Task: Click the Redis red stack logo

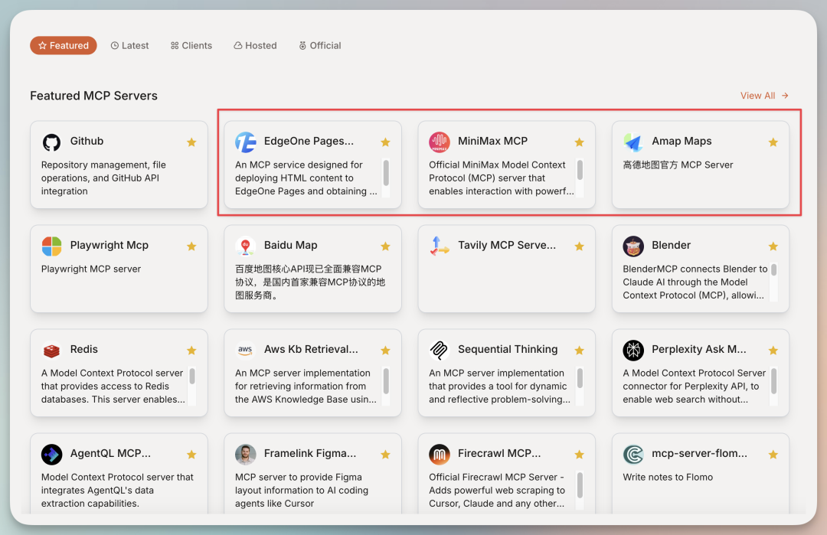Action: point(52,350)
